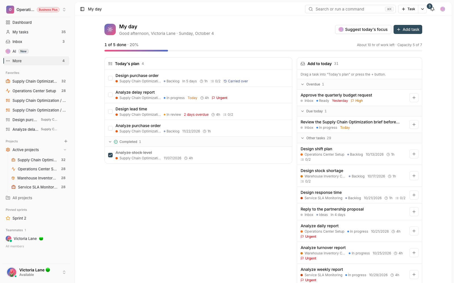Open All members link
Viewport: 454px width, 283px height.
coord(15,246)
